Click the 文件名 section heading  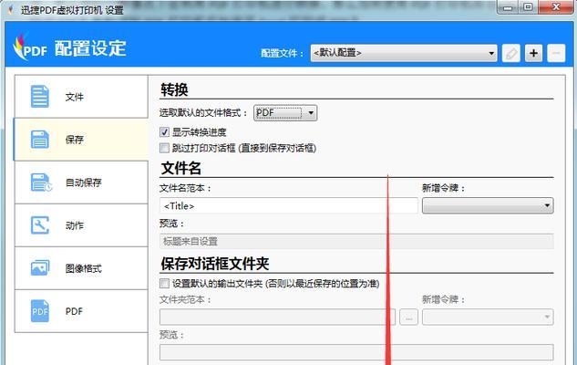click(181, 168)
